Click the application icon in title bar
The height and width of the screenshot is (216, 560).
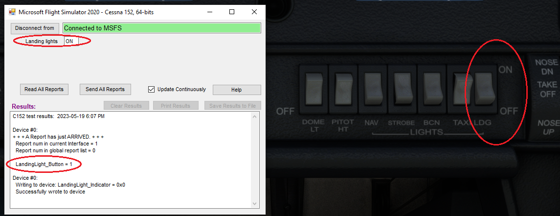[12, 12]
